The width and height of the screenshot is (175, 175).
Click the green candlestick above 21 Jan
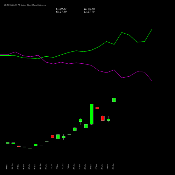click(80, 120)
